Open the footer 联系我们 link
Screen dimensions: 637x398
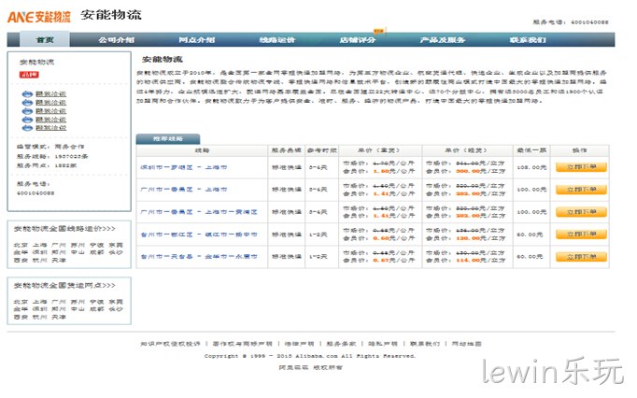pos(425,344)
